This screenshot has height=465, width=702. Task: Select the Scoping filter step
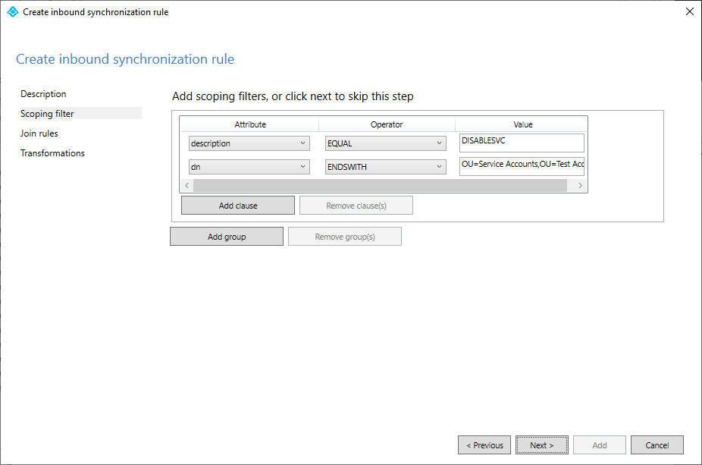(x=47, y=114)
